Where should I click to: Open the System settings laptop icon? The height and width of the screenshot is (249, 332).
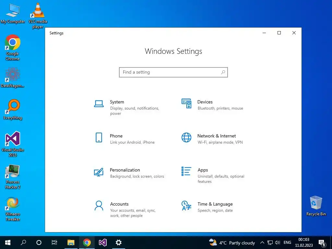99,104
